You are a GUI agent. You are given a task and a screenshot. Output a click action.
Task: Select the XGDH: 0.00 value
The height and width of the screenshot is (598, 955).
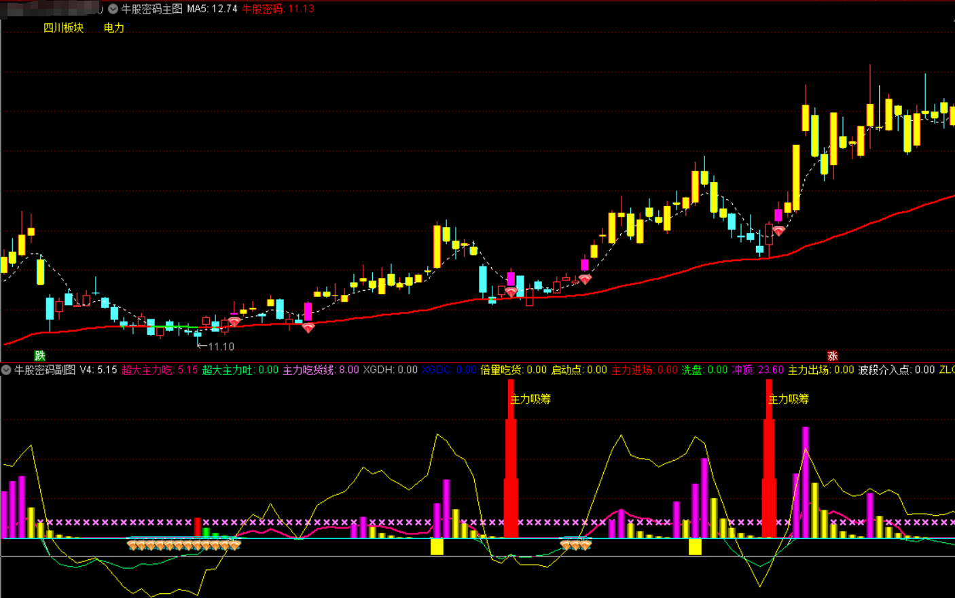[390, 370]
